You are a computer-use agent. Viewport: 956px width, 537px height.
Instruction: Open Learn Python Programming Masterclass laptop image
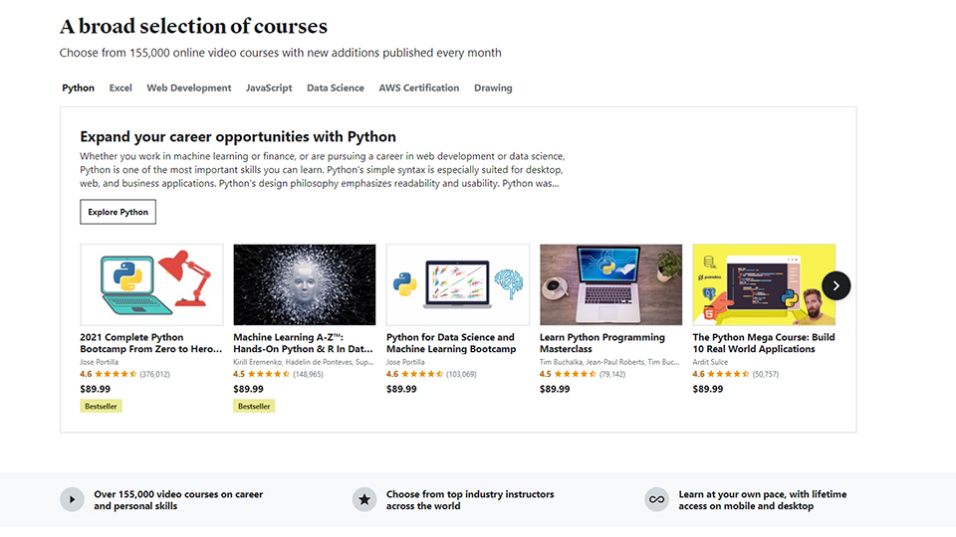610,285
